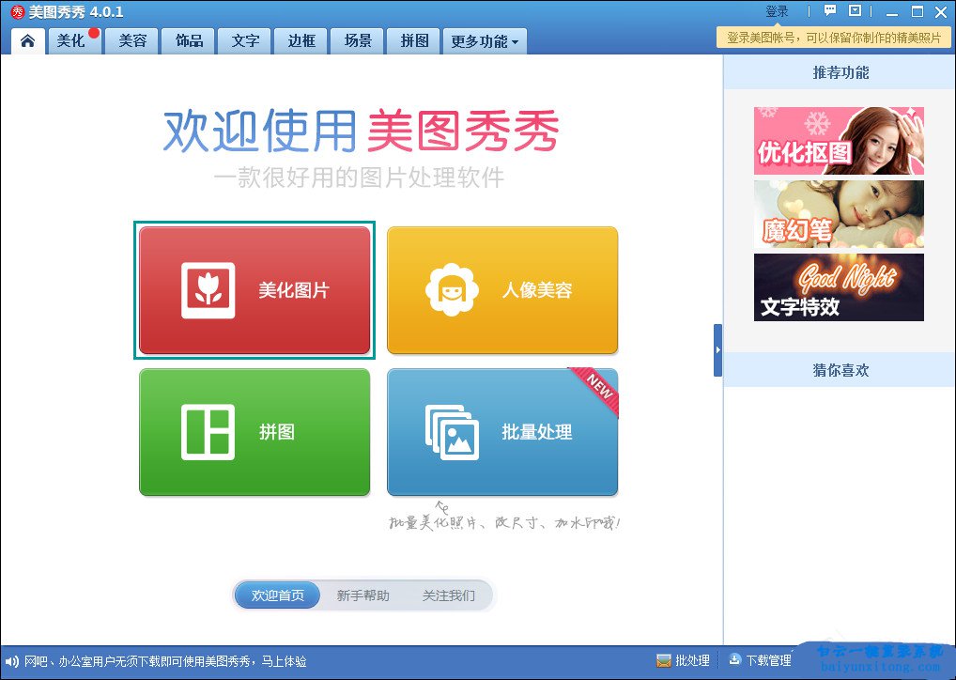Open the 优化抠图 recommended thumbnail
This screenshot has width=956, height=680.
coord(839,141)
